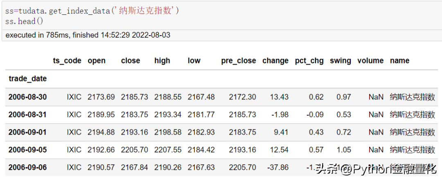Select the ts_code column header
This screenshot has height=180, width=442.
point(67,61)
